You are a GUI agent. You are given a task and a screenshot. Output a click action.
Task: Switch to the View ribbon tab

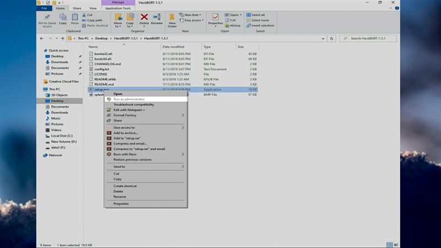tap(93, 8)
